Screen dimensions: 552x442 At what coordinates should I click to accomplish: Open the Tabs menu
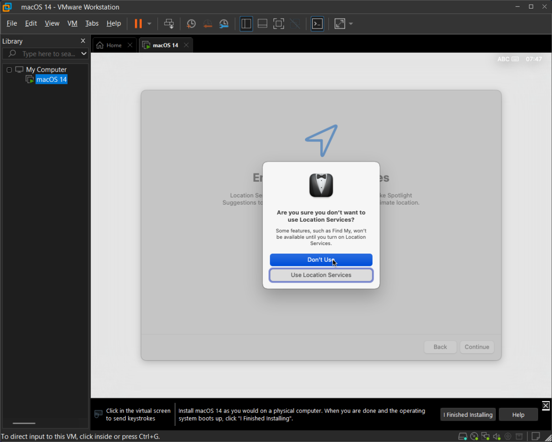pyautogui.click(x=92, y=24)
